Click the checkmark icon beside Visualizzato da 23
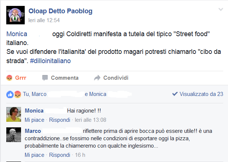Viewport: 228px width, 162px height. [175, 94]
